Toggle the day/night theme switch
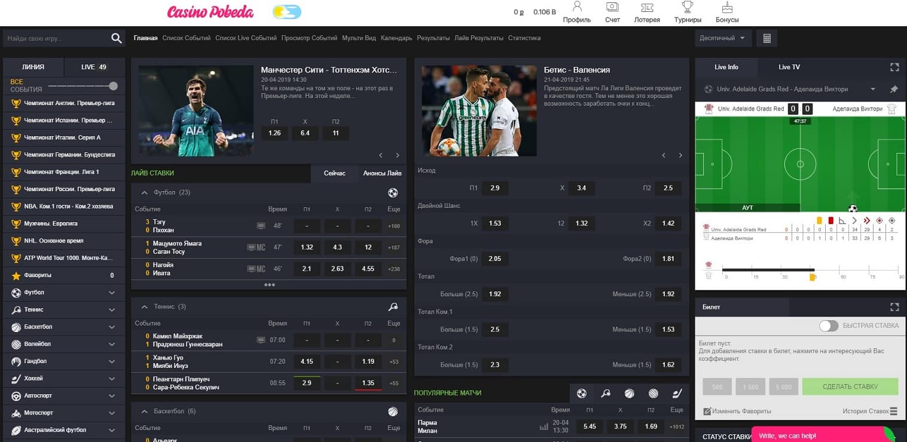Viewport: 907px width, 442px height. pos(287,12)
